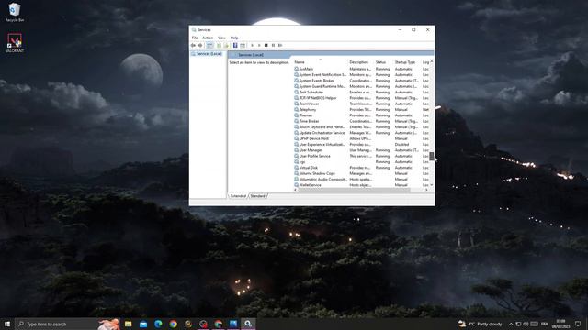The image size is (588, 330).
Task: Select the VALORANT desktop shortcut
Action: pos(15,43)
